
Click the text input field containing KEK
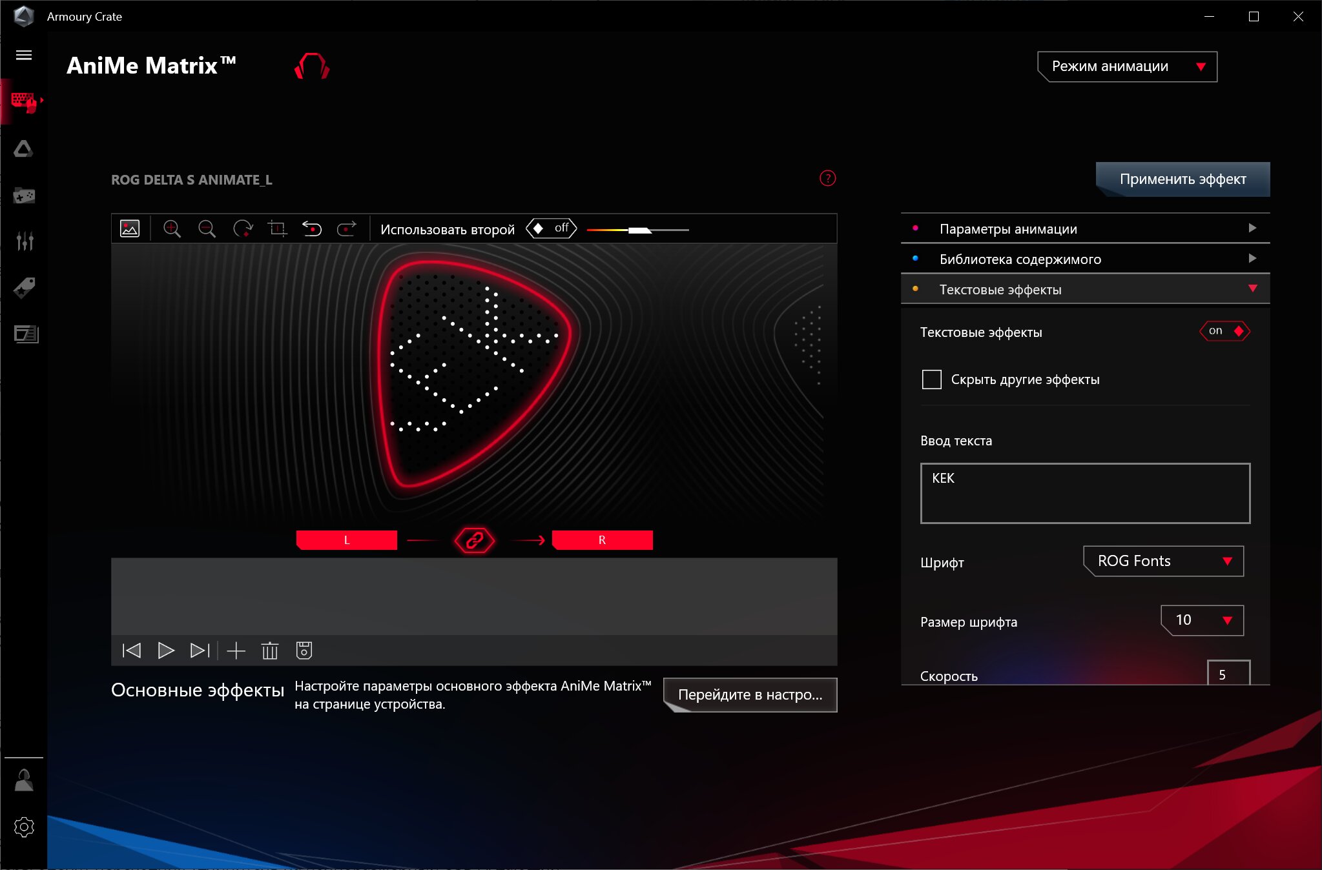(x=1085, y=493)
